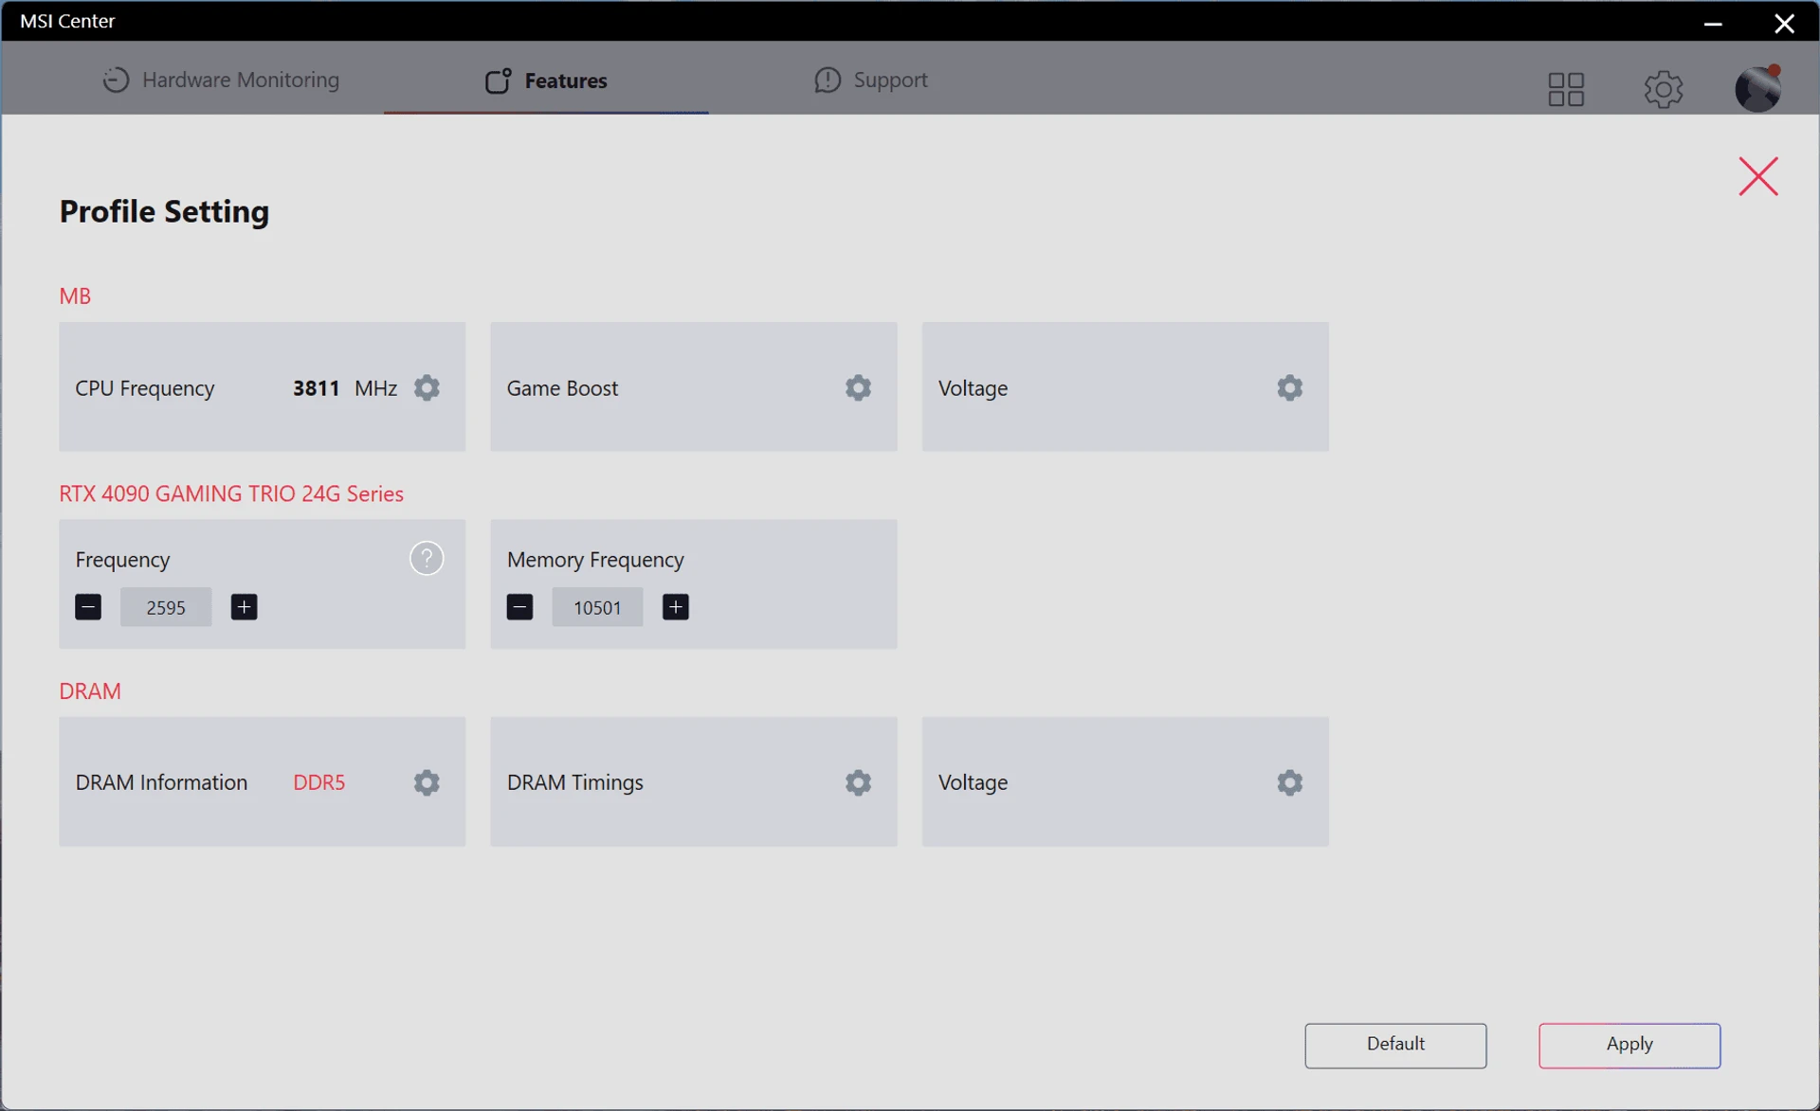Edit the Memory Frequency value 10501

click(x=597, y=607)
